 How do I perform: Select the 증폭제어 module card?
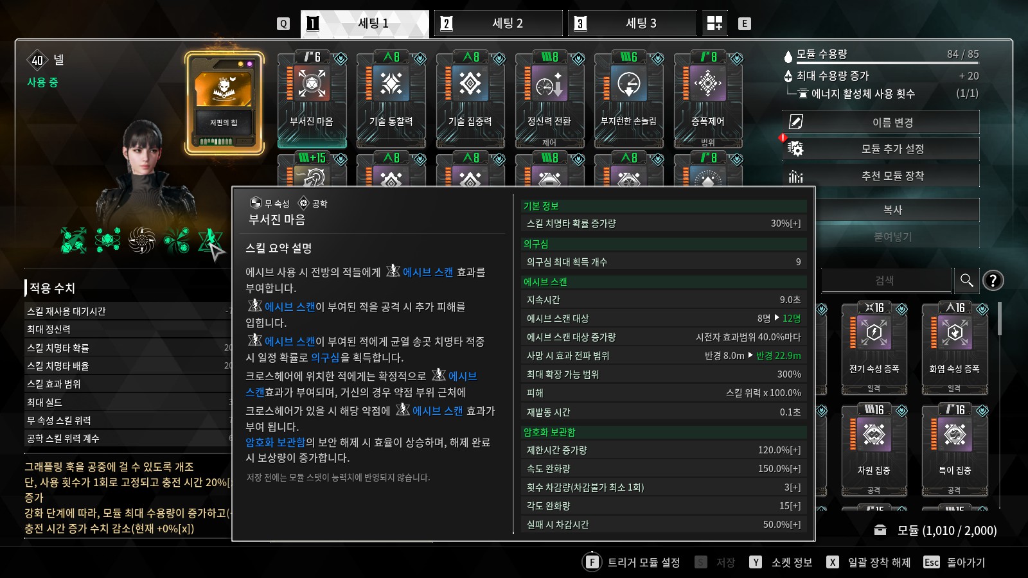coord(708,100)
